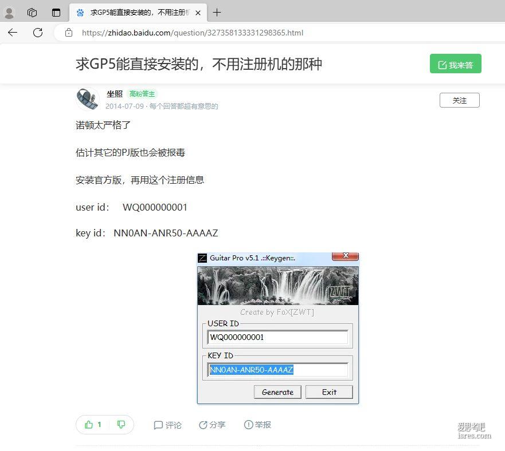Image resolution: width=505 pixels, height=451 pixels.
Task: Open the browser profile icon
Action: pyautogui.click(x=9, y=13)
